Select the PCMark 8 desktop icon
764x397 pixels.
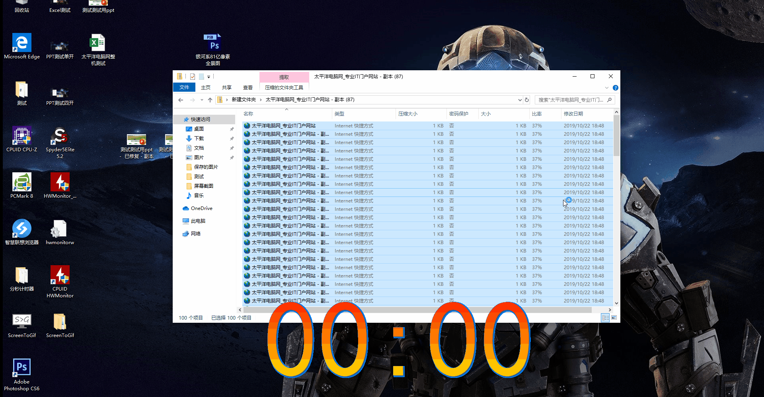point(22,185)
